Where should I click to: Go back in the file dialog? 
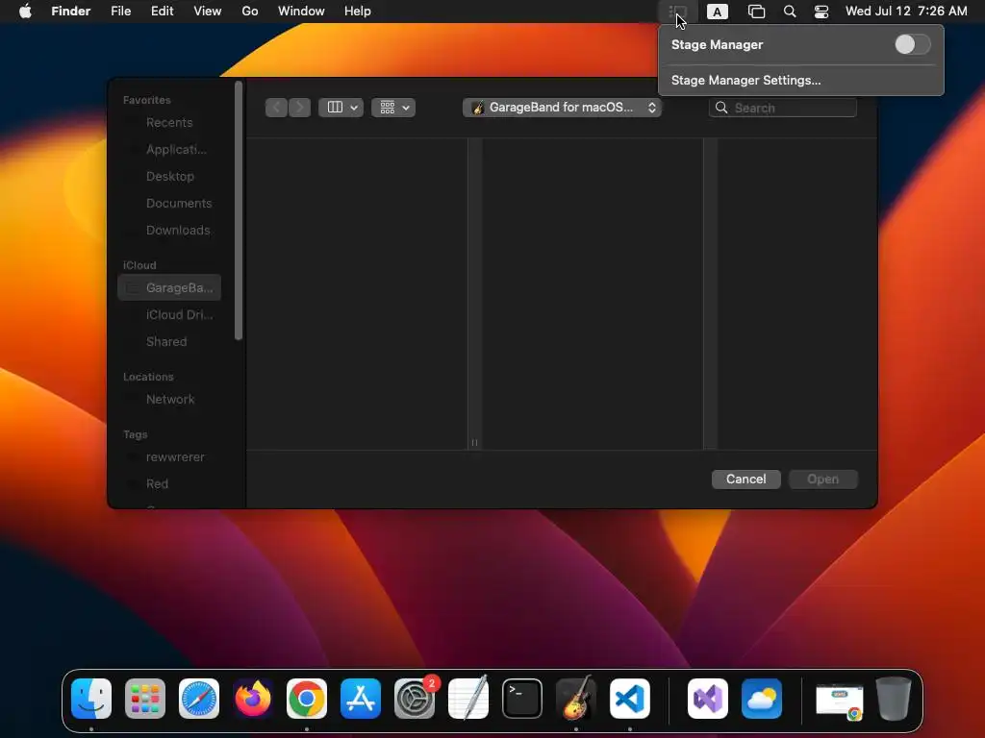(x=276, y=108)
